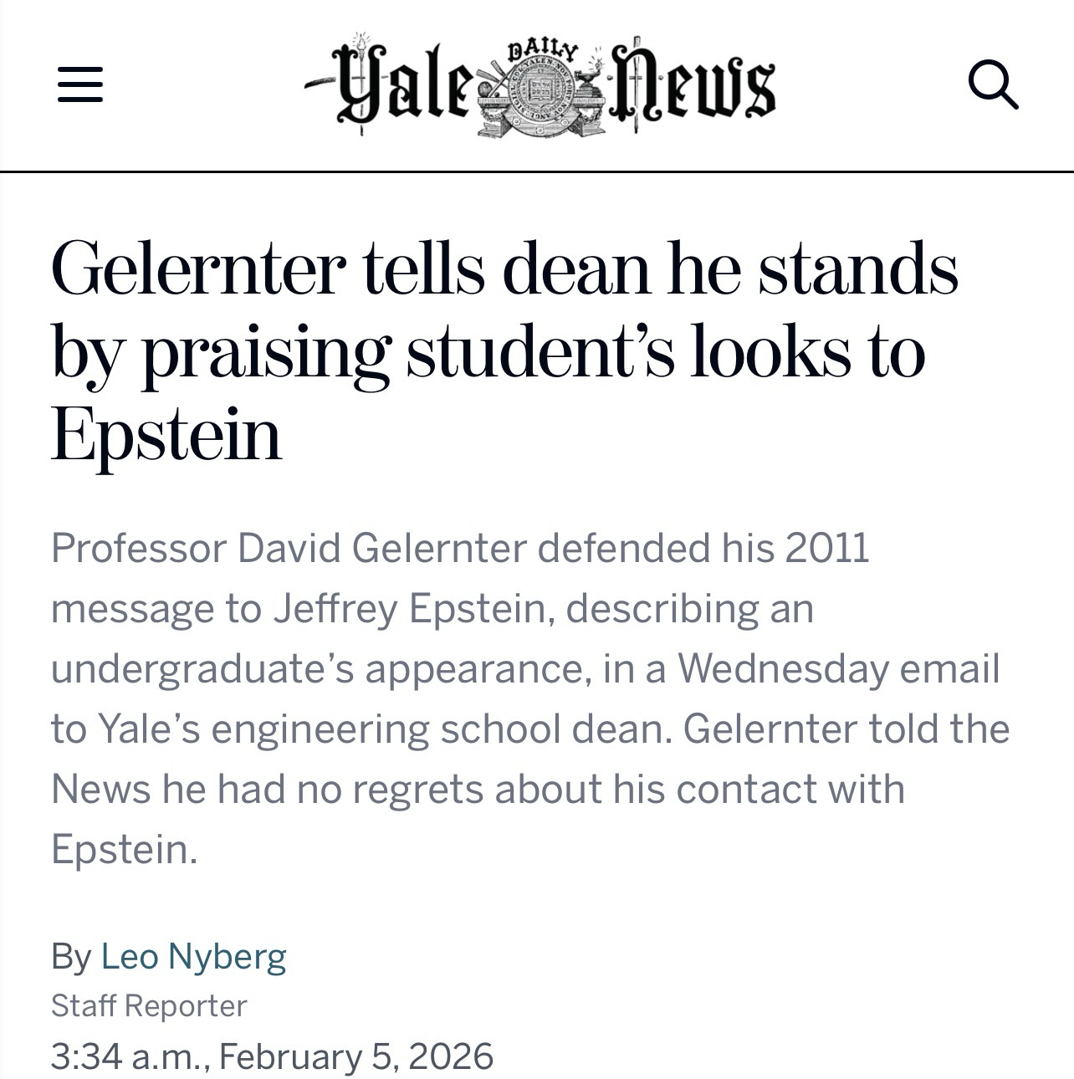The image size is (1074, 1079).
Task: Click the word Epstein in the headline
Action: [166, 435]
